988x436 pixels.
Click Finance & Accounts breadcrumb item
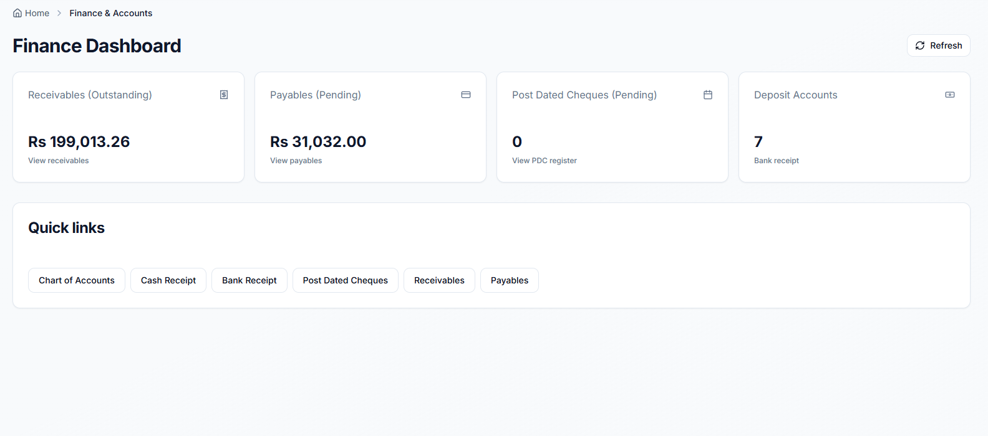pos(111,13)
